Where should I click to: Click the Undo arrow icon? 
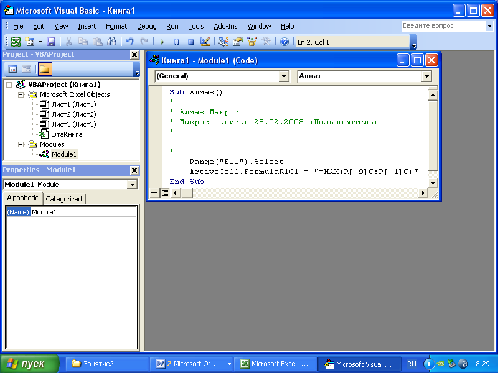(129, 42)
